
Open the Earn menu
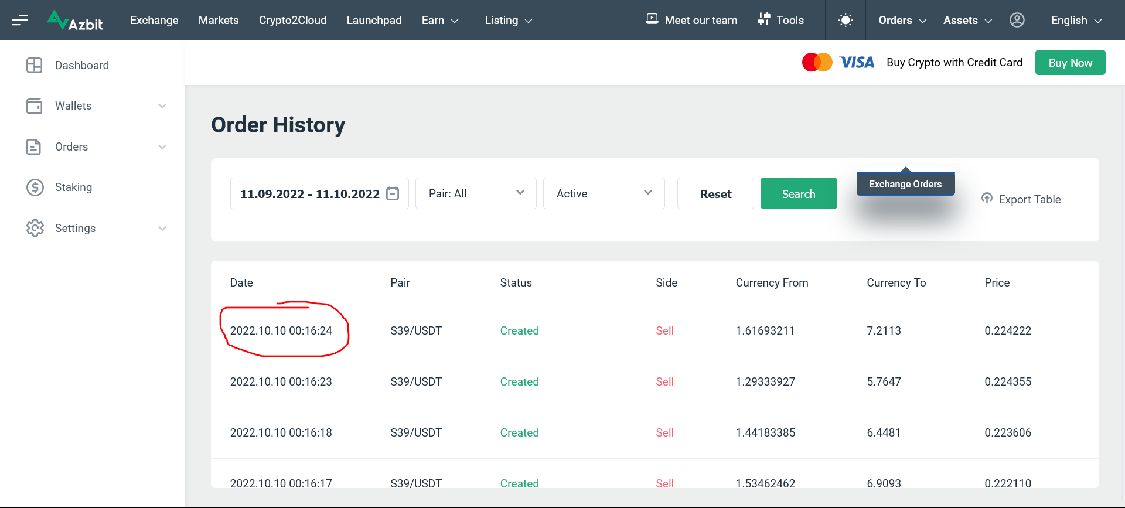(439, 21)
